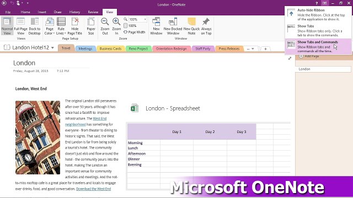This screenshot has height=198, width=353.
Task: Expand the Landon Hotel12 notebook dropdown
Action: point(52,48)
